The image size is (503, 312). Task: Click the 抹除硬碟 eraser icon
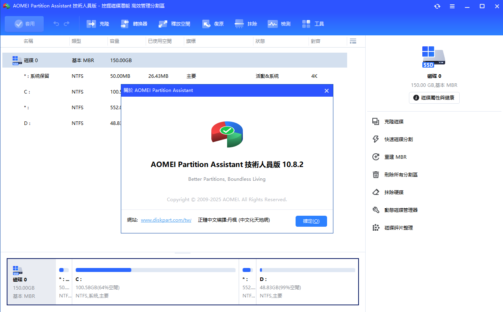point(376,192)
